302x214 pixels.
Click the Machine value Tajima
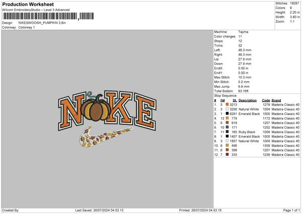[243, 32]
